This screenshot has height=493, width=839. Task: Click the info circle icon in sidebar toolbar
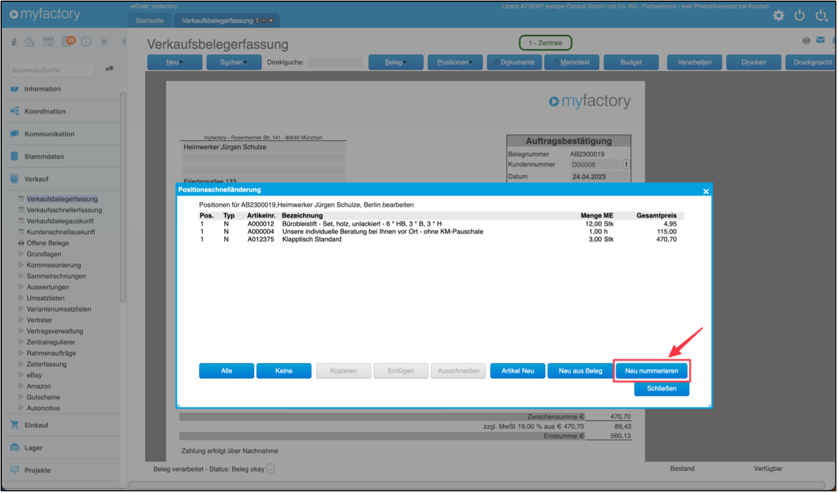pos(85,41)
